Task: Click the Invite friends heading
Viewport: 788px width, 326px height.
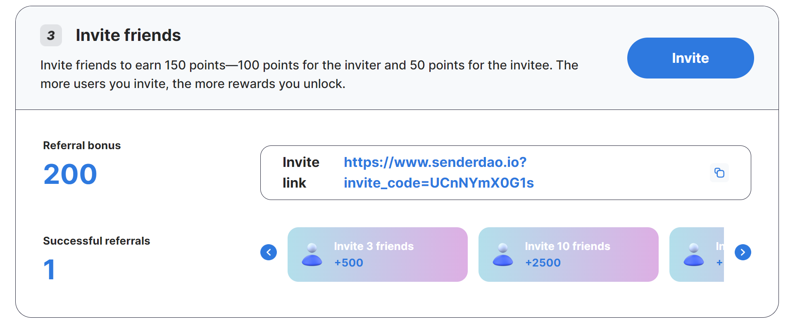Action: [x=128, y=35]
